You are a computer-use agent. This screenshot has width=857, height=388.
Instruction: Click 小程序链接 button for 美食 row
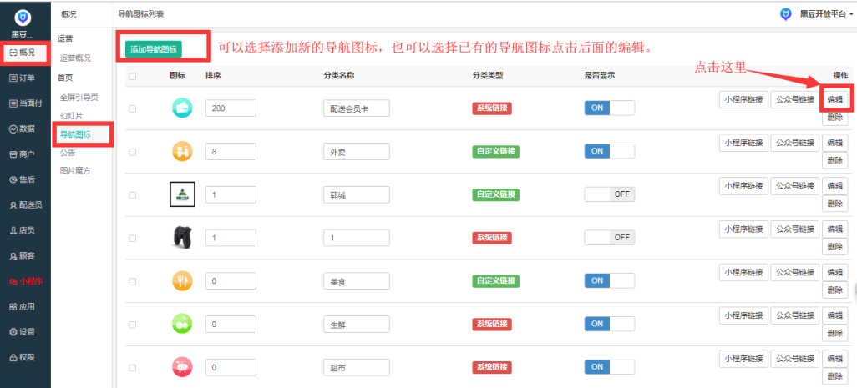click(x=743, y=272)
